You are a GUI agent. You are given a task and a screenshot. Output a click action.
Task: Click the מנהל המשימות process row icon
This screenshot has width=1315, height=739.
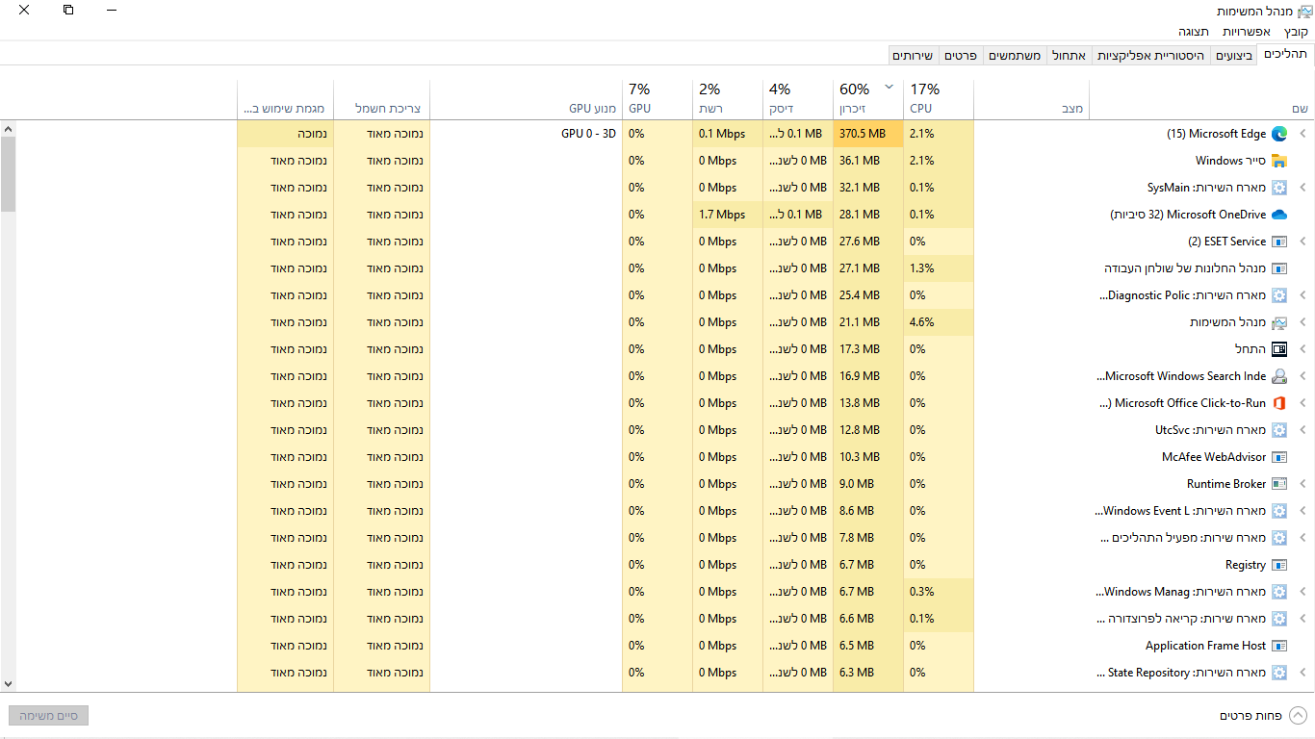1279,322
